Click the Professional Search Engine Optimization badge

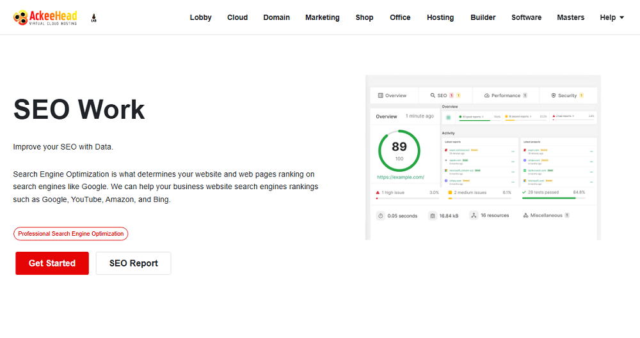click(x=71, y=234)
